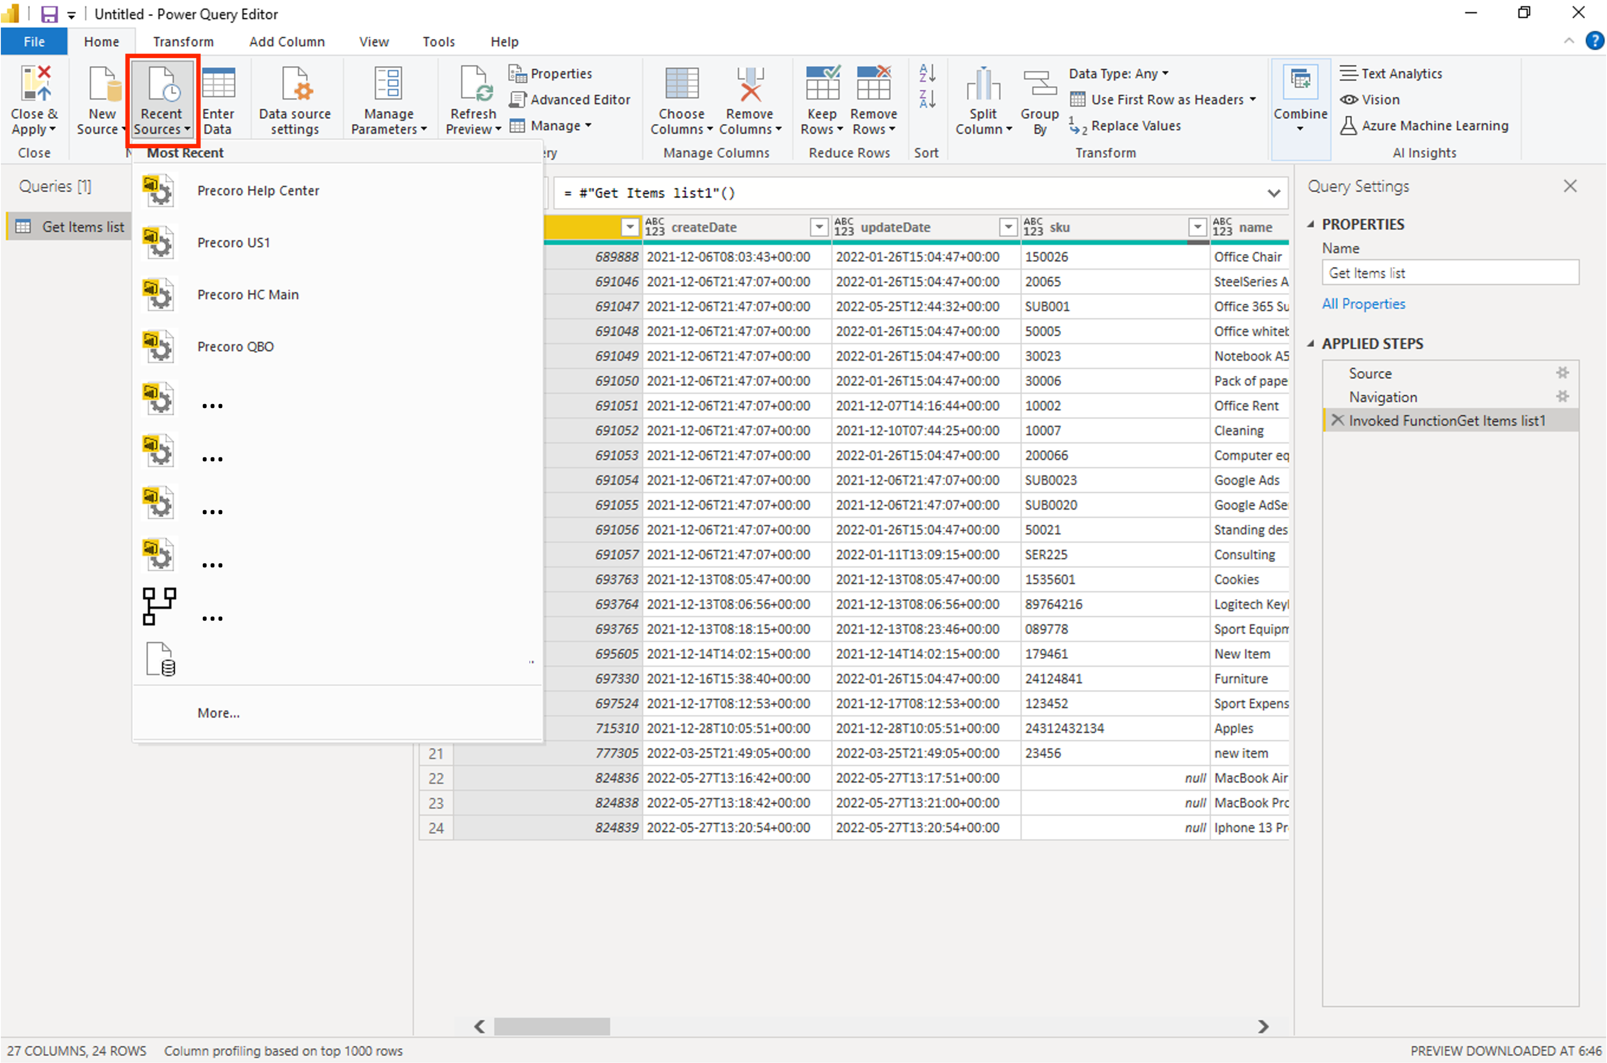Click the horizontal scrollbar thumb
This screenshot has width=1607, height=1063.
(x=551, y=1026)
